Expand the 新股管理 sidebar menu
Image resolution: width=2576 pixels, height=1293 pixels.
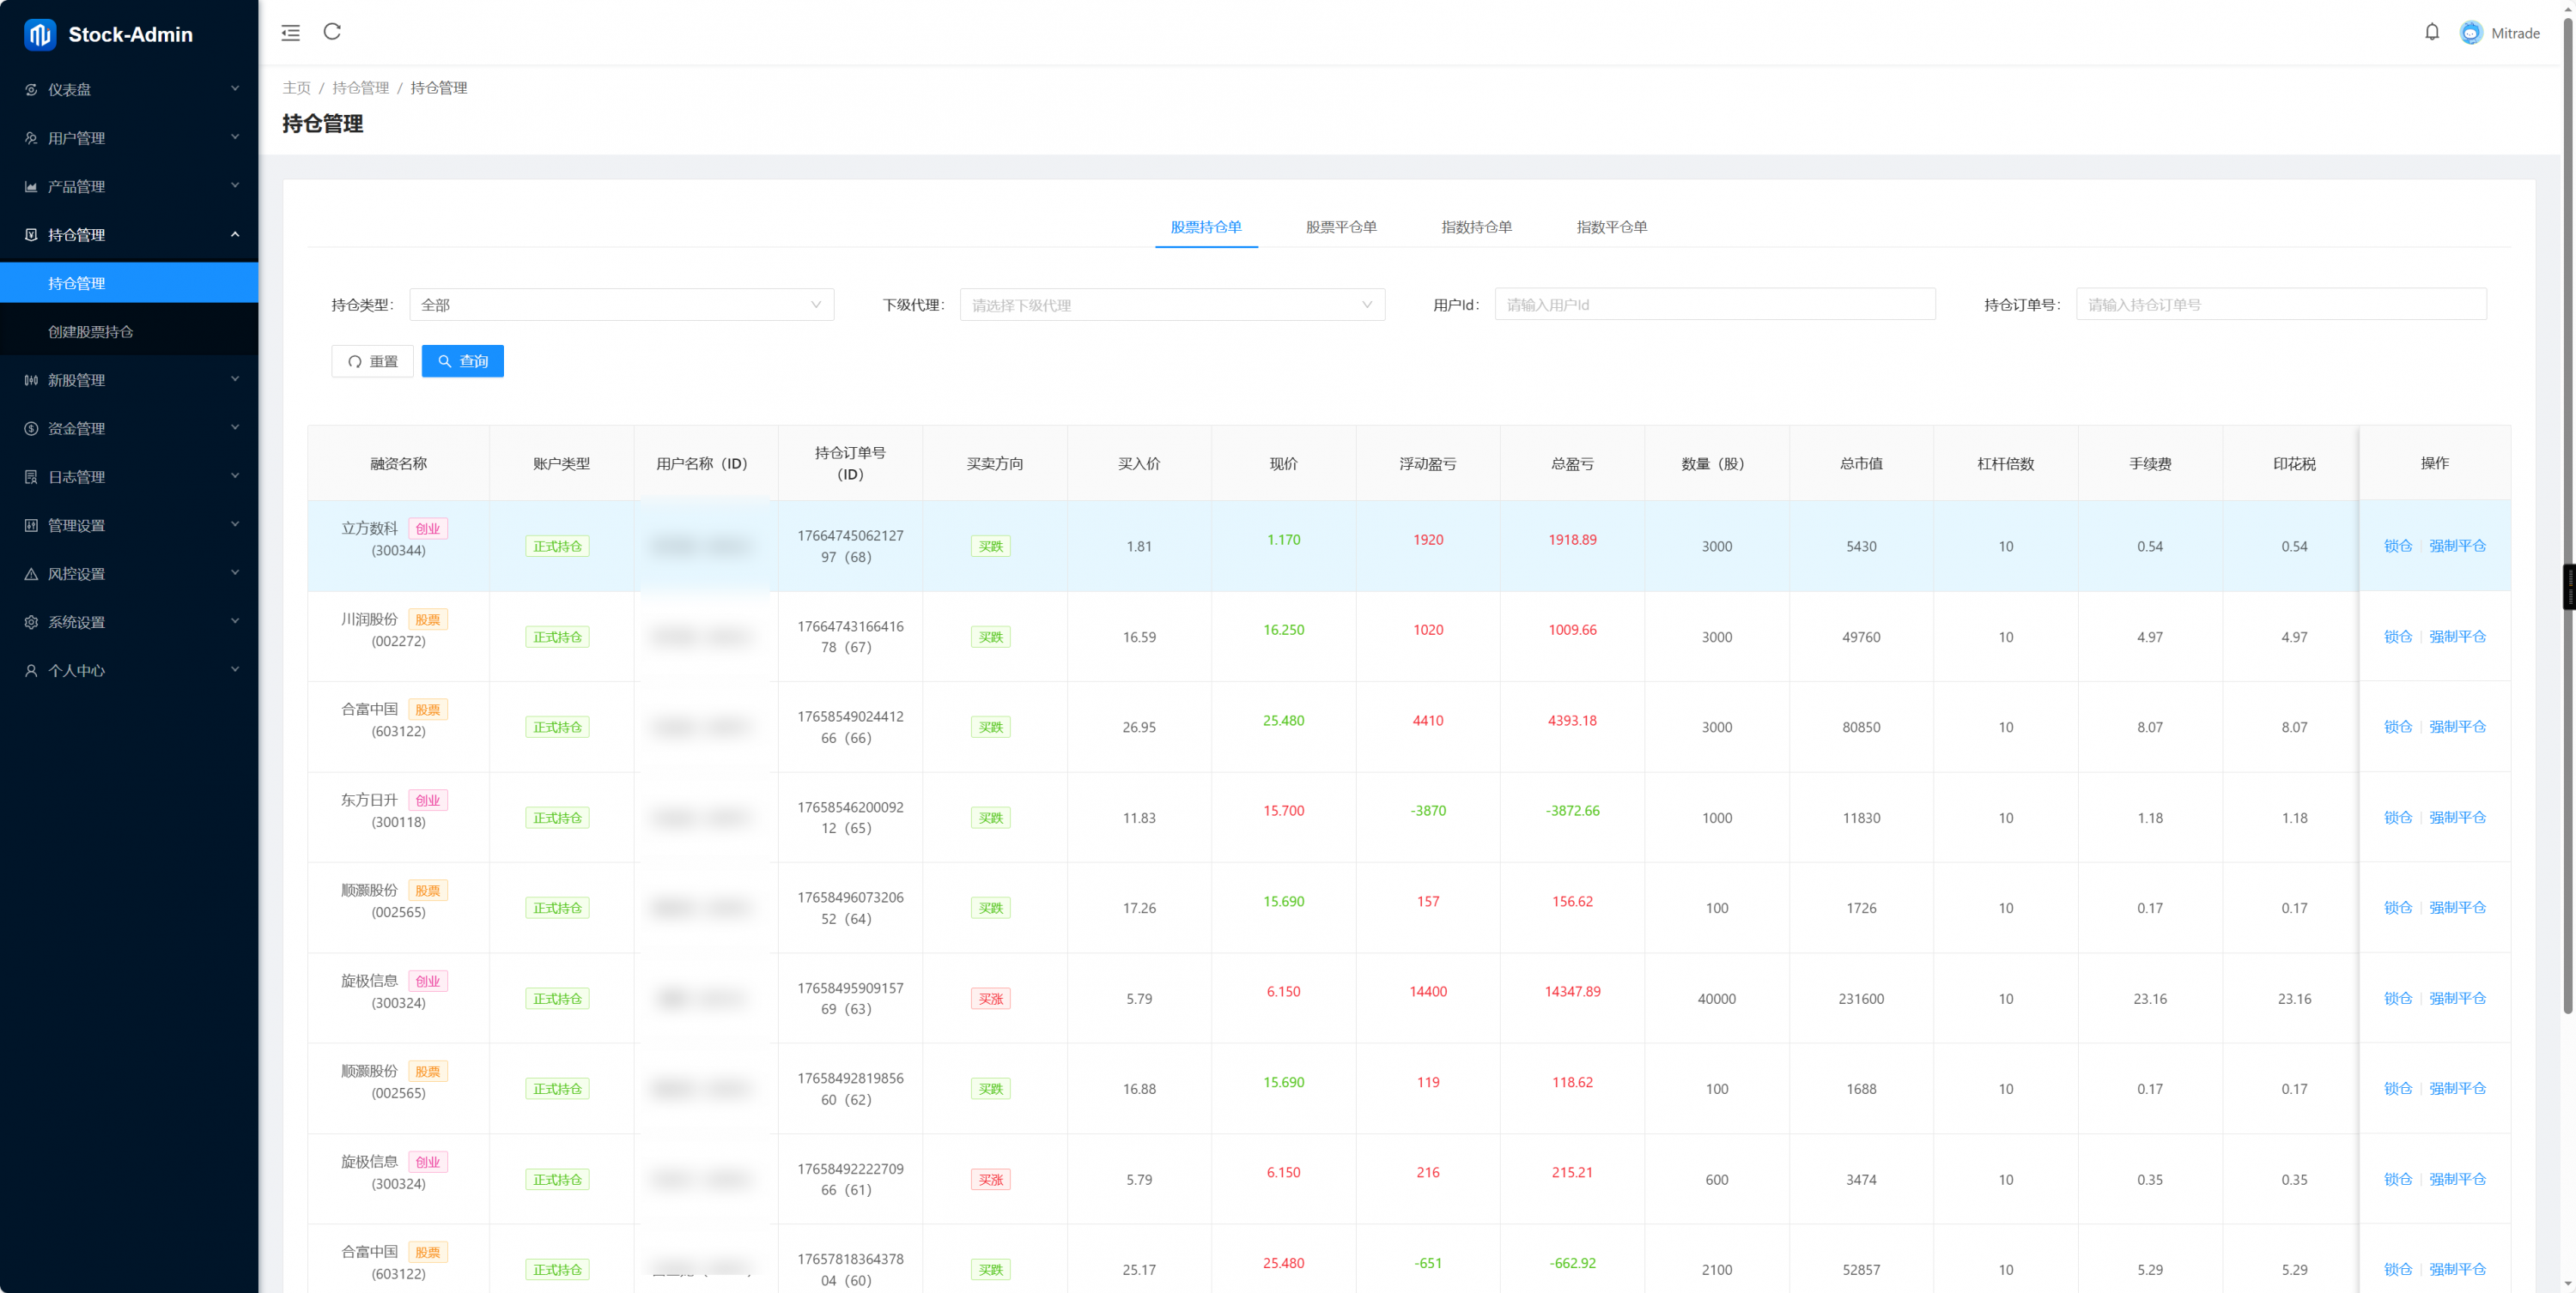point(129,380)
